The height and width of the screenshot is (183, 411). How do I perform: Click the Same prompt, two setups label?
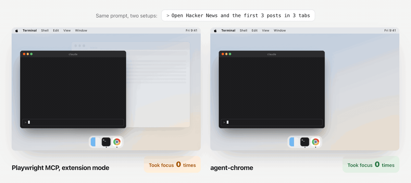[x=126, y=16]
